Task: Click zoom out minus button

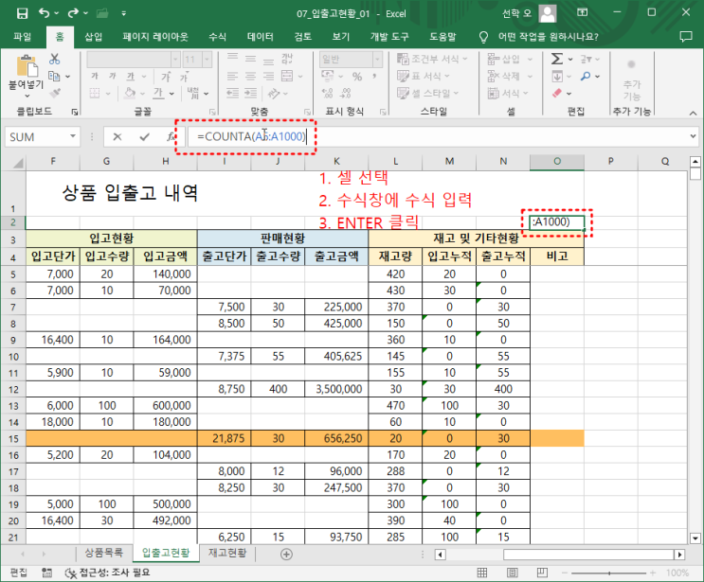Action: [x=565, y=573]
